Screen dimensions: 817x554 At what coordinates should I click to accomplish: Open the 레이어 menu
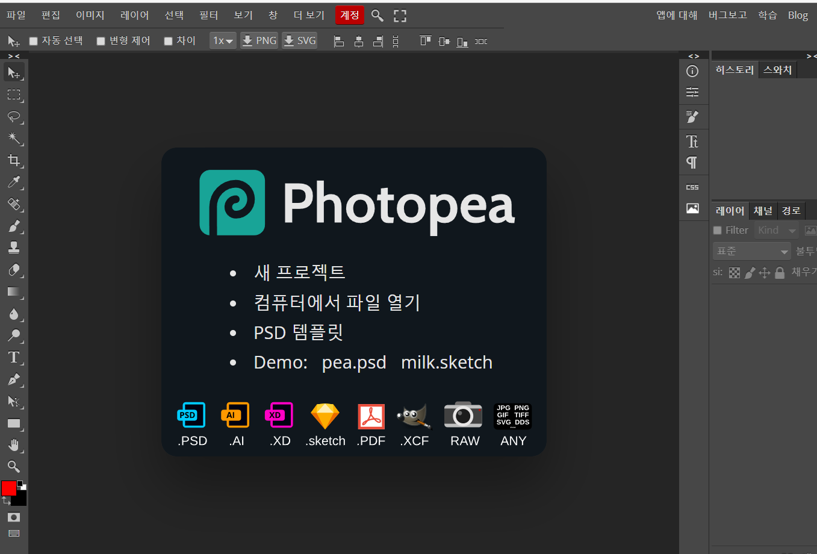click(135, 15)
